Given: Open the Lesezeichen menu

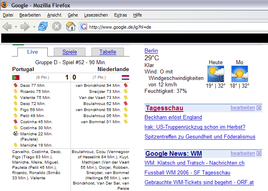Looking at the screenshot, I should (x=96, y=15).
